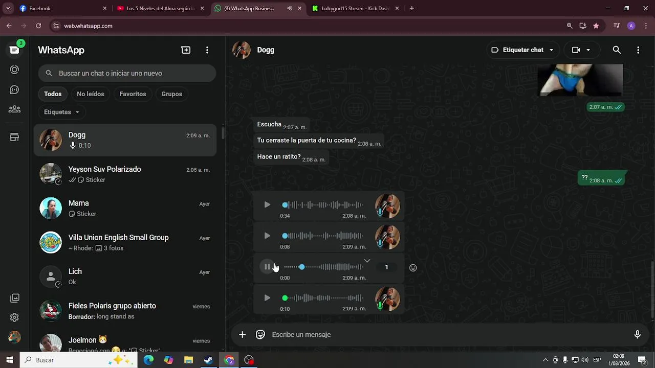The height and width of the screenshot is (368, 655).
Task: Open WhatsApp settings gear icon
Action: (x=14, y=317)
